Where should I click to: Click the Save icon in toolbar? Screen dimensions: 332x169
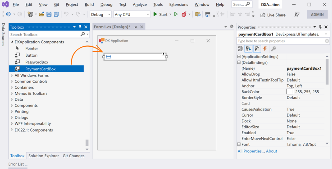[49, 14]
